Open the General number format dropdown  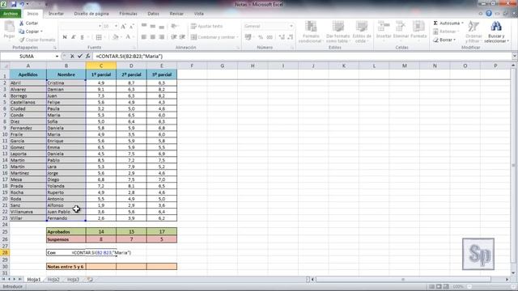pyautogui.click(x=291, y=26)
